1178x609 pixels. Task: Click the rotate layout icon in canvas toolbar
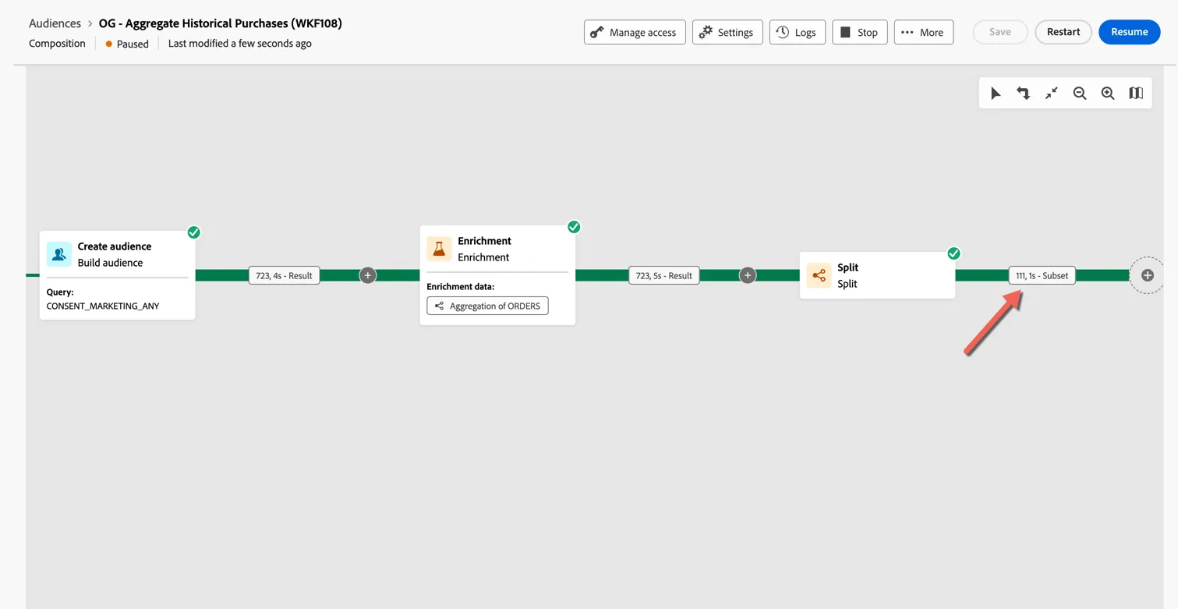(1024, 94)
